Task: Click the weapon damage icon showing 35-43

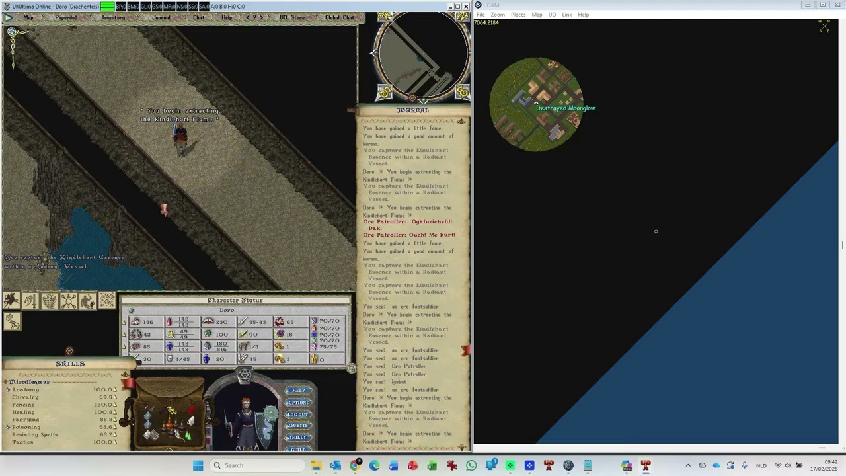Action: pos(243,322)
